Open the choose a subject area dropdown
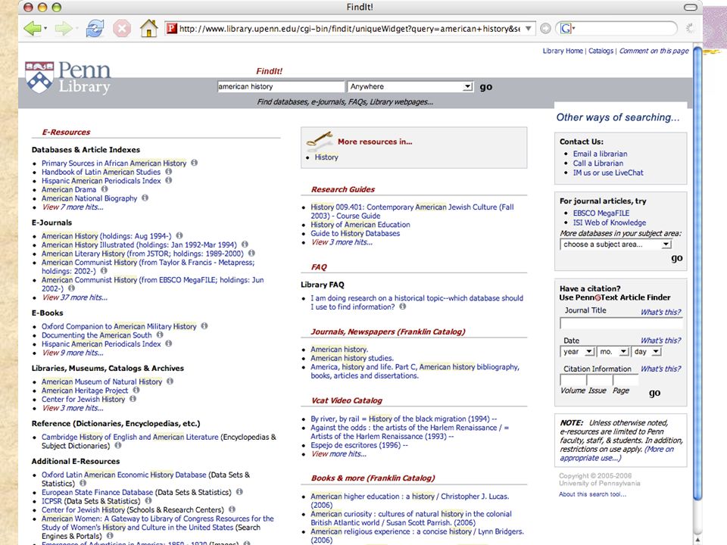The height and width of the screenshot is (545, 727). click(x=616, y=244)
